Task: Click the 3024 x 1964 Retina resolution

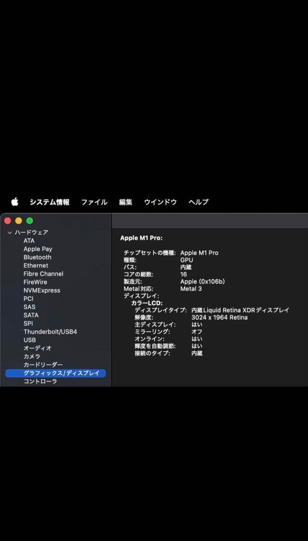Action: coord(219,318)
